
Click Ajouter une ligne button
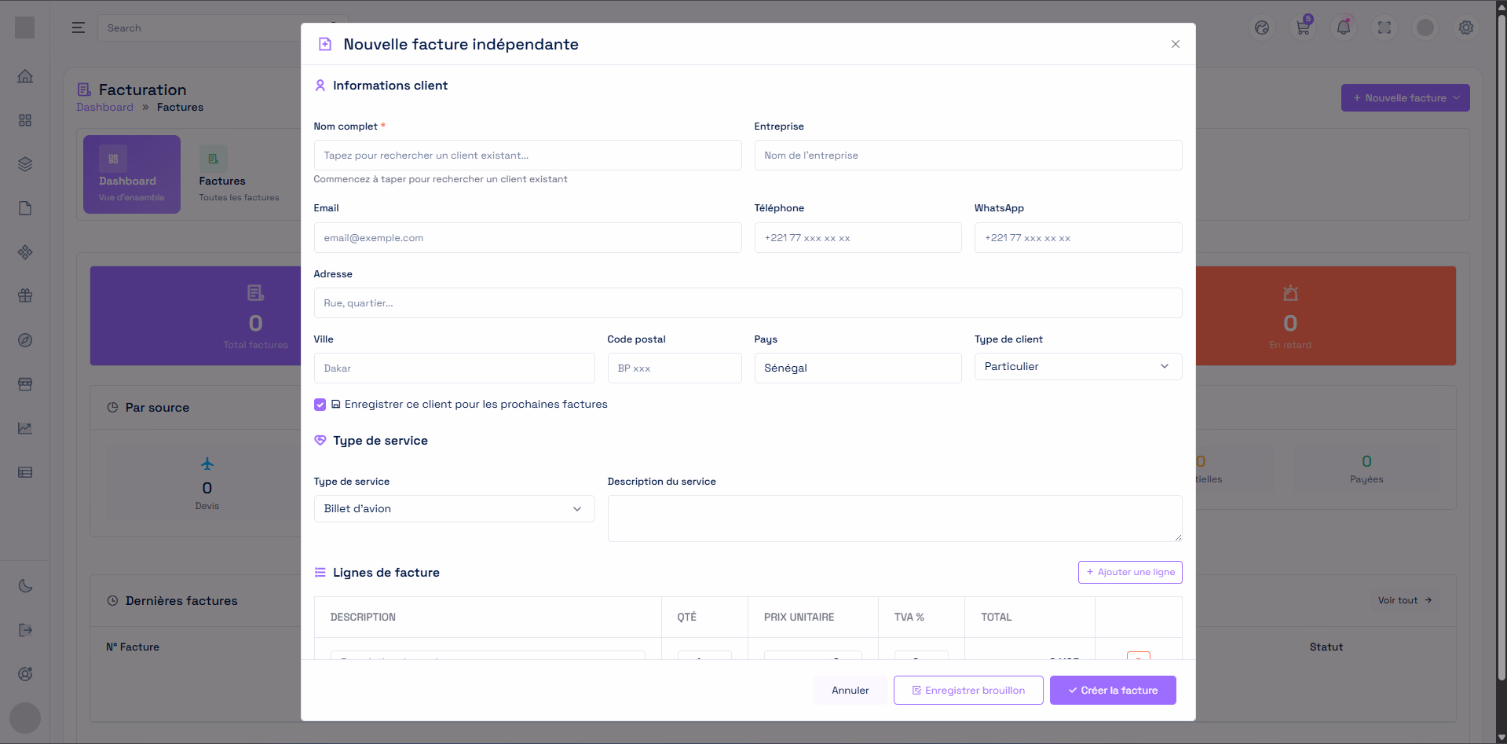pyautogui.click(x=1129, y=573)
